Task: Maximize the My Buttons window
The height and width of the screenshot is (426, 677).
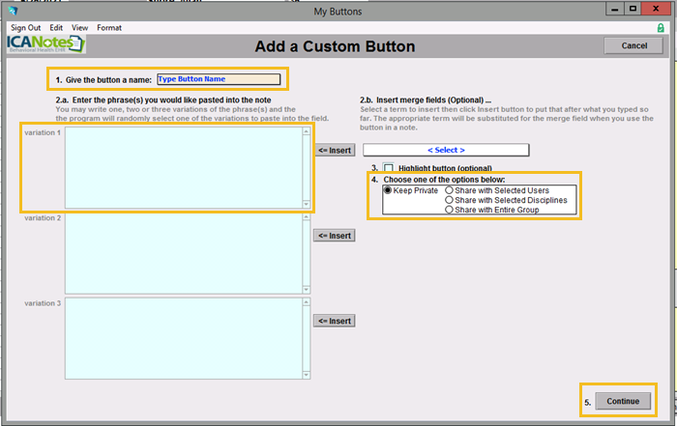Action: click(632, 9)
